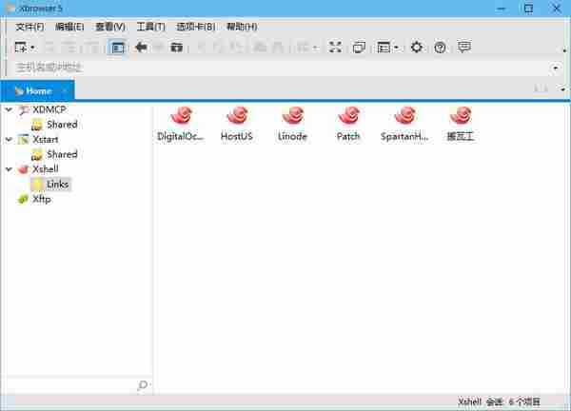Collapse the Xstart tree node

coord(10,139)
